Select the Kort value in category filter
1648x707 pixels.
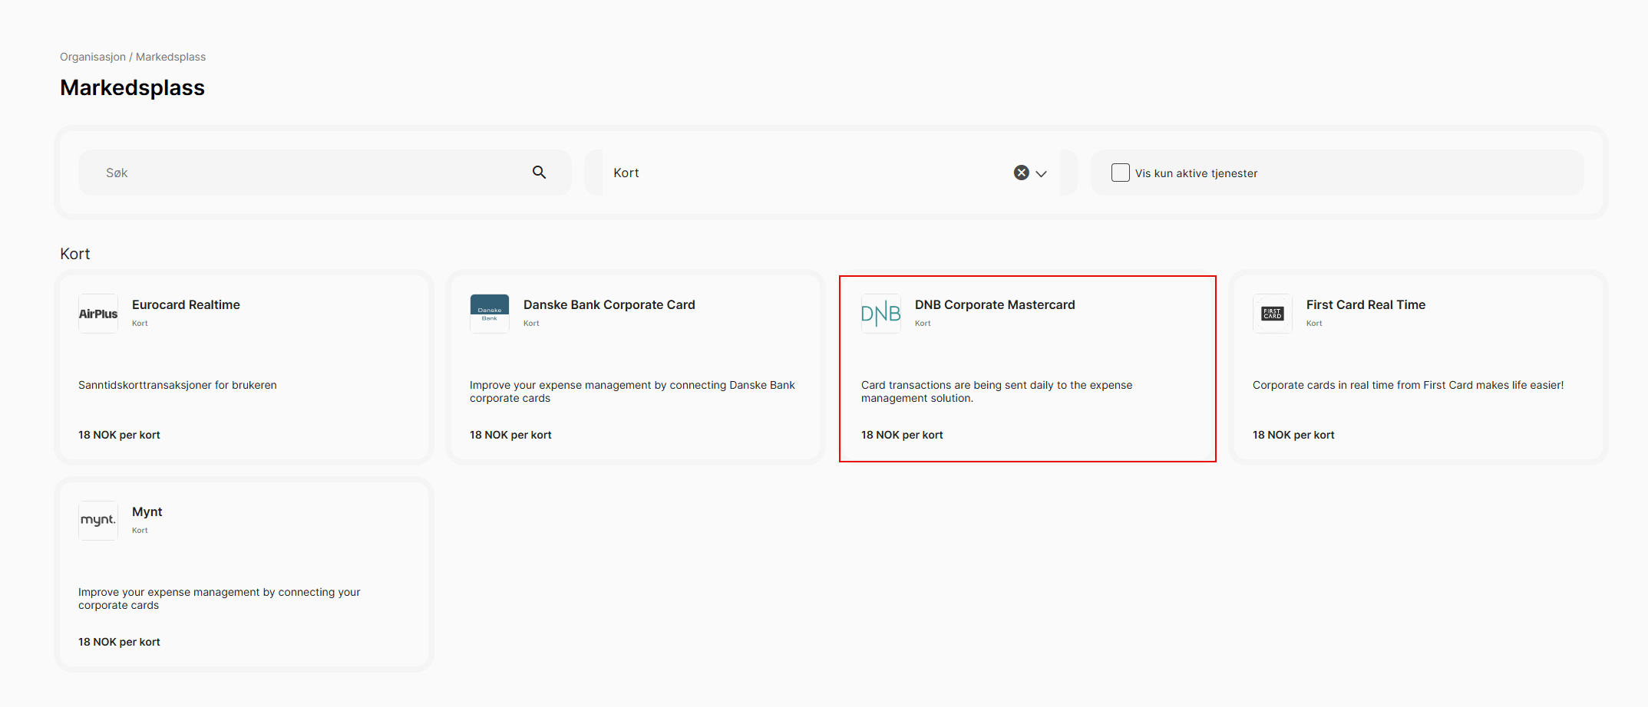click(626, 173)
